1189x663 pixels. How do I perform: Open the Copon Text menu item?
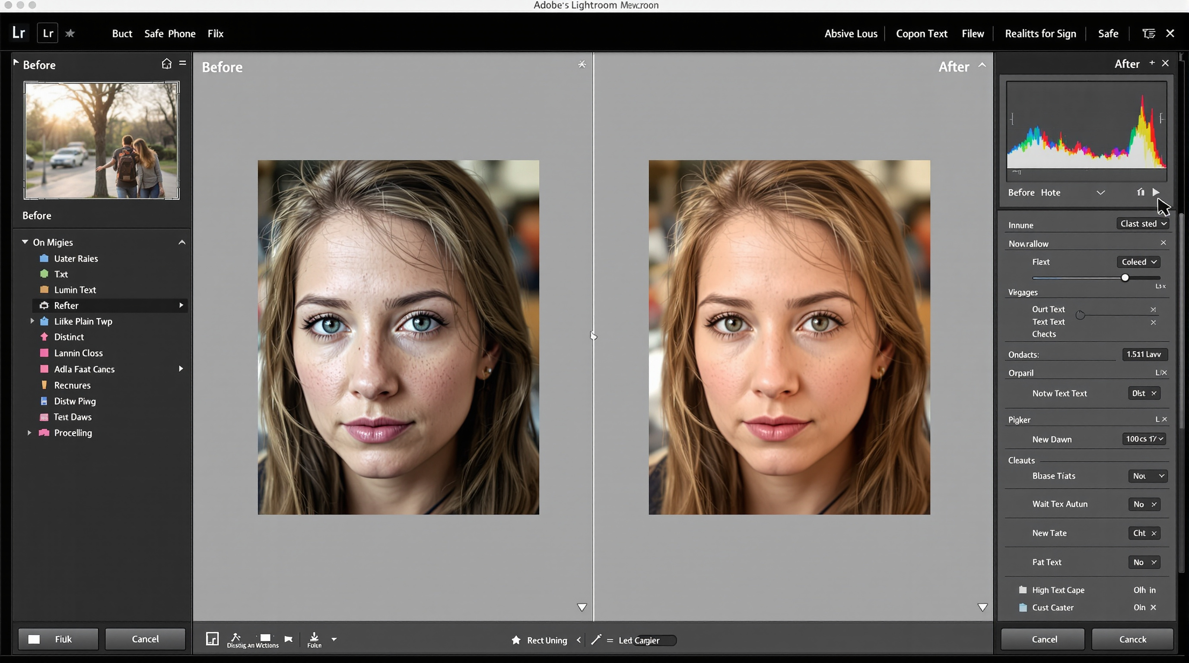(x=921, y=34)
